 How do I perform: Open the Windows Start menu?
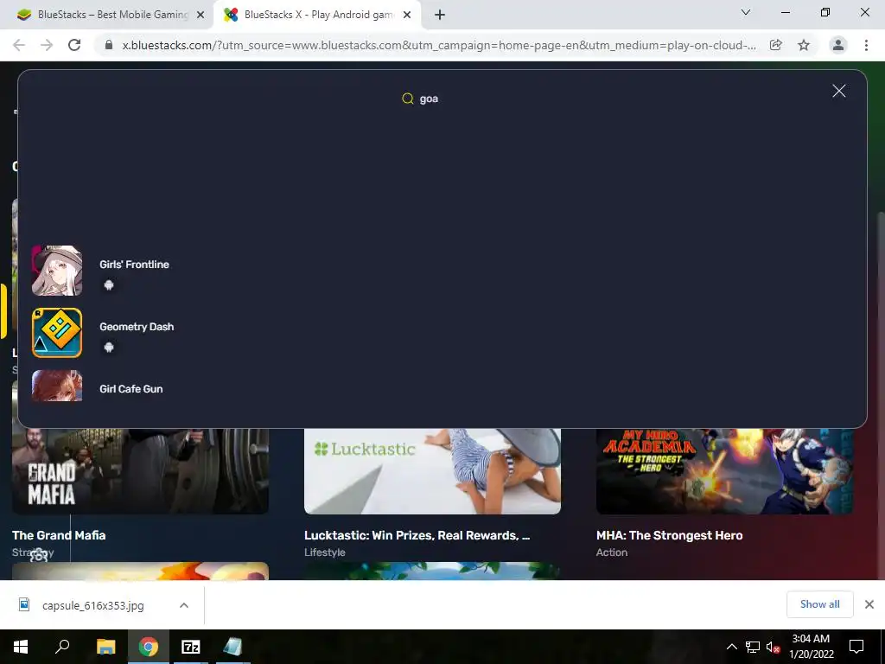tap(21, 647)
